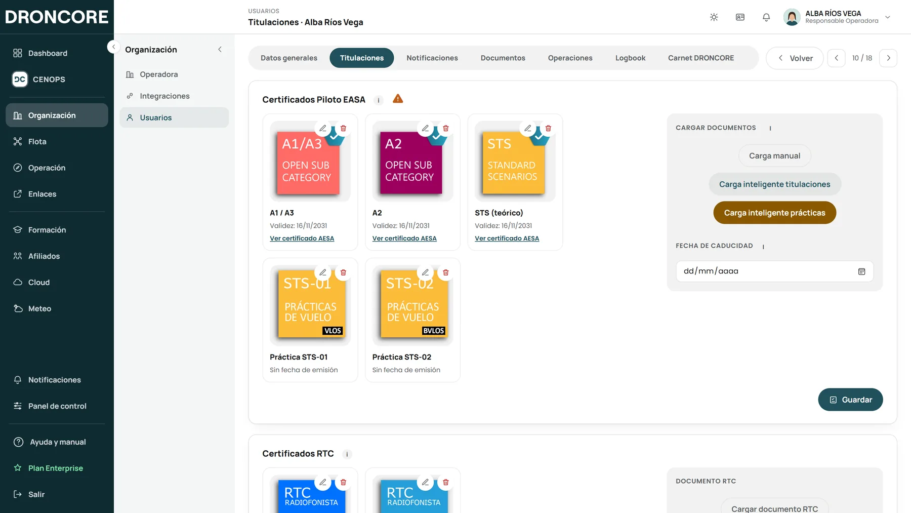This screenshot has width=911, height=513.
Task: Edit the STS (teórico) certificate
Action: click(528, 128)
